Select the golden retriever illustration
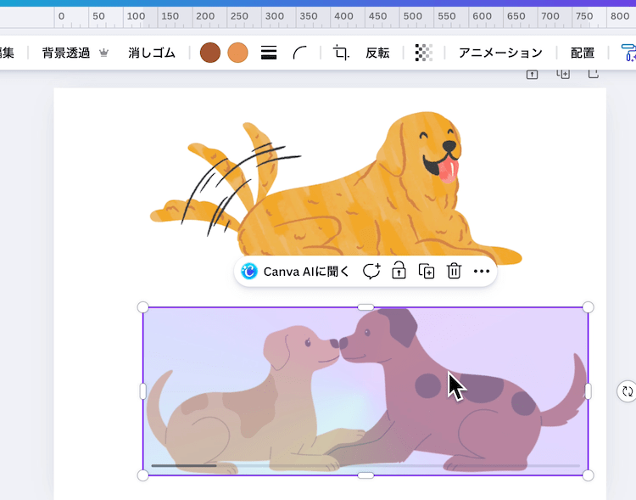The image size is (636, 500). click(x=336, y=188)
